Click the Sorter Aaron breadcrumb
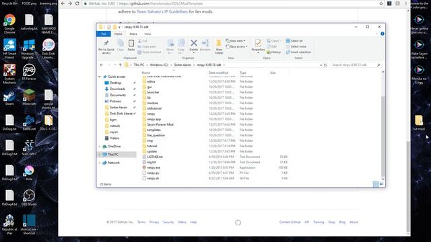Screen dimensions: 431x242 (183, 65)
